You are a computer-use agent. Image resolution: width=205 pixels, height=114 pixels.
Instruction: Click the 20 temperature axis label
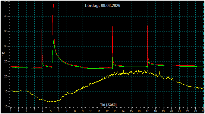(6, 76)
